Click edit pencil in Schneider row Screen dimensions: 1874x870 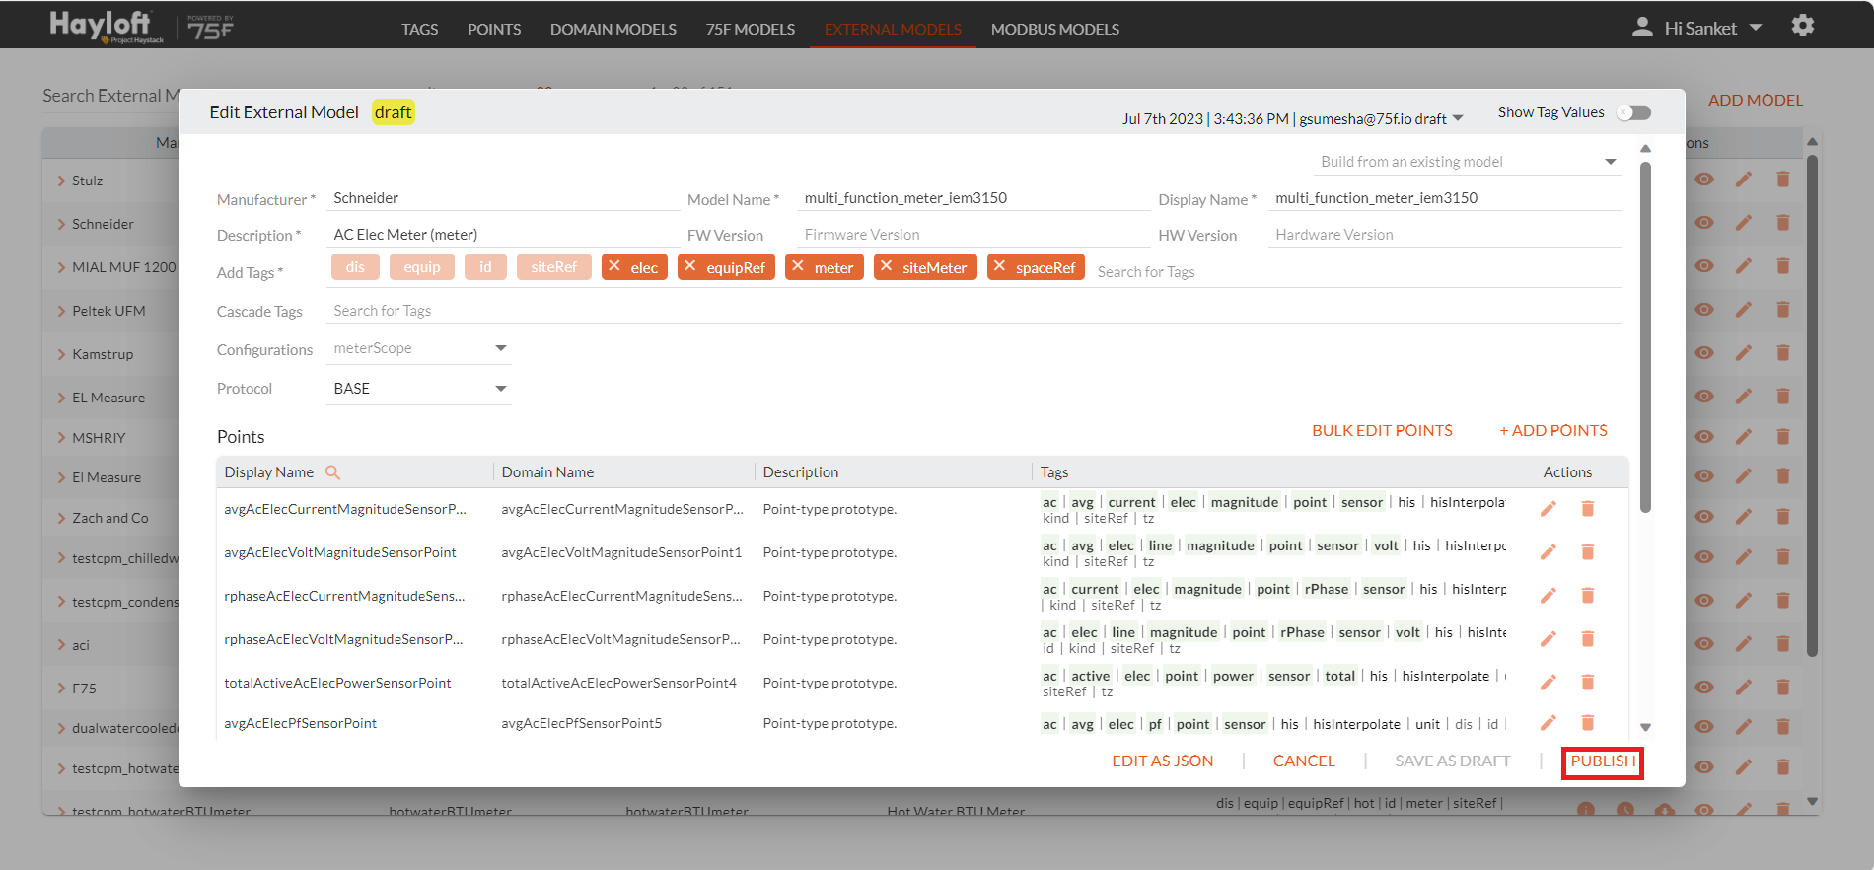1744,223
